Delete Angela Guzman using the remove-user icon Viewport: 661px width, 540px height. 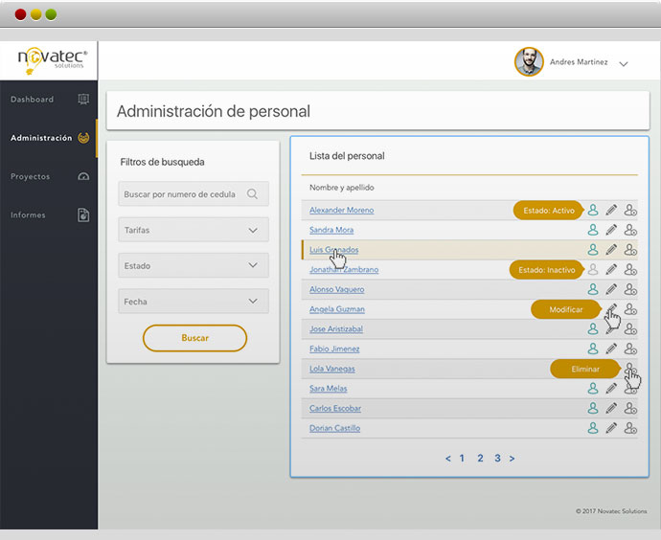pos(630,309)
